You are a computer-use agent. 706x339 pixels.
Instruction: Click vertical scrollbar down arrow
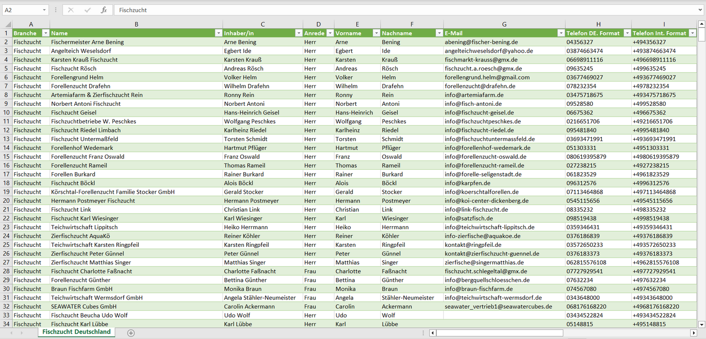click(702, 324)
